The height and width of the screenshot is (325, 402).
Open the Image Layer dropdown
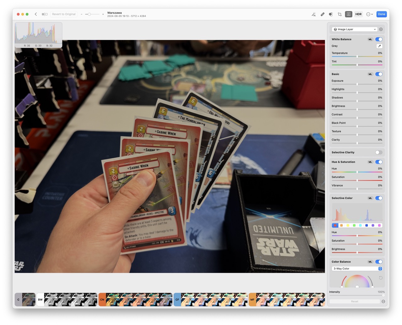tap(355, 29)
